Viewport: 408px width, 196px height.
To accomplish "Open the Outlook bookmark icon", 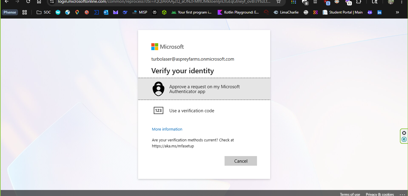I will point(106,12).
